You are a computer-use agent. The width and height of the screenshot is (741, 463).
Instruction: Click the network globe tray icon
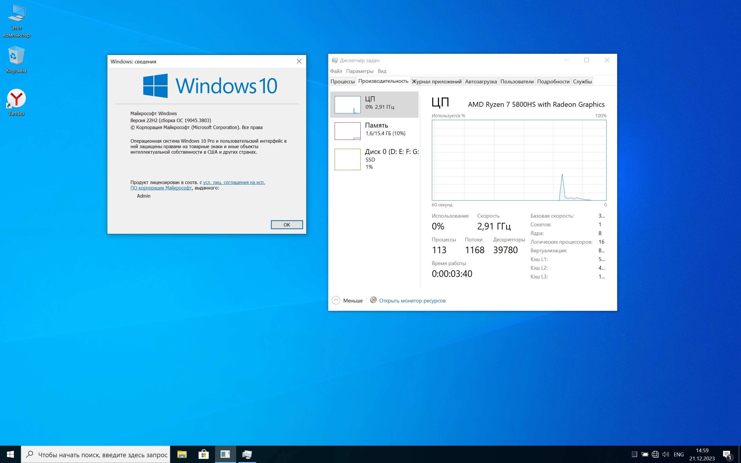pos(655,454)
